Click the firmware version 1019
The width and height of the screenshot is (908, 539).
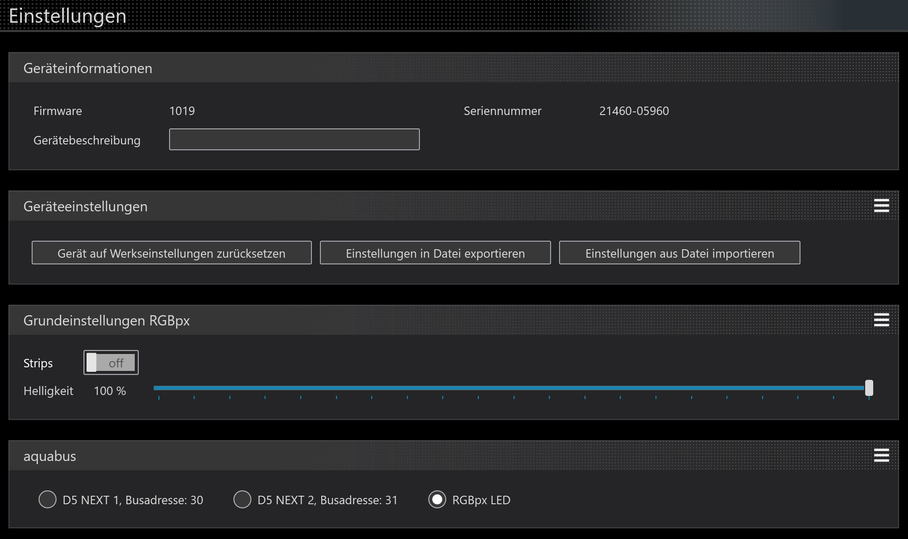(182, 111)
